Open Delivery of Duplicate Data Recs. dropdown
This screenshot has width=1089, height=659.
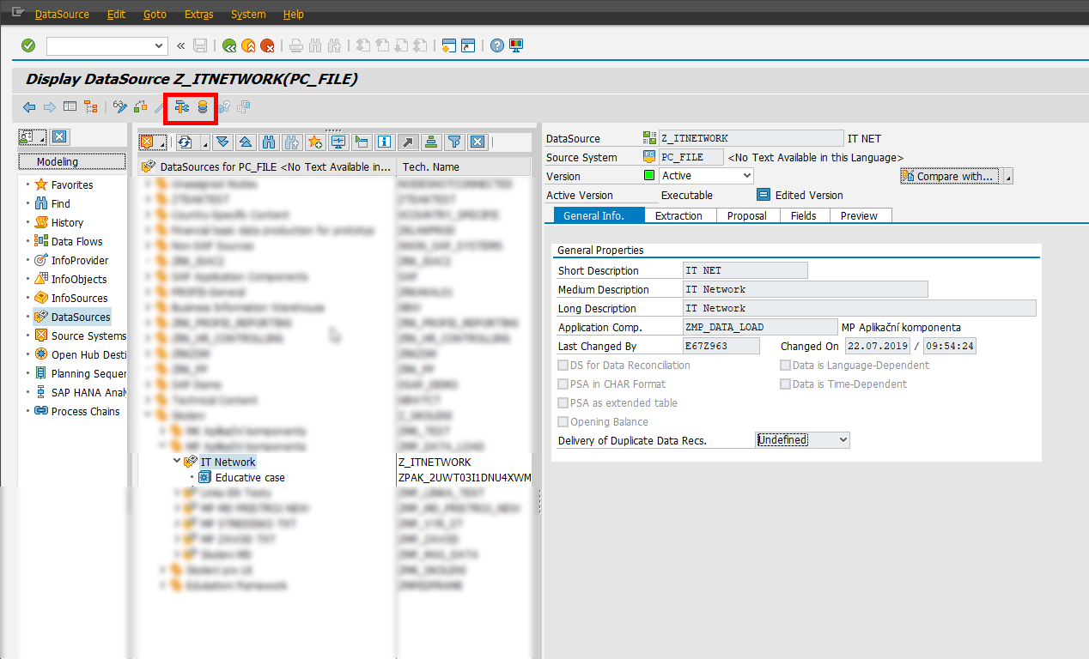tap(843, 440)
